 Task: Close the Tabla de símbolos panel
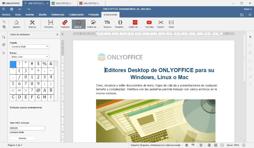(57, 34)
